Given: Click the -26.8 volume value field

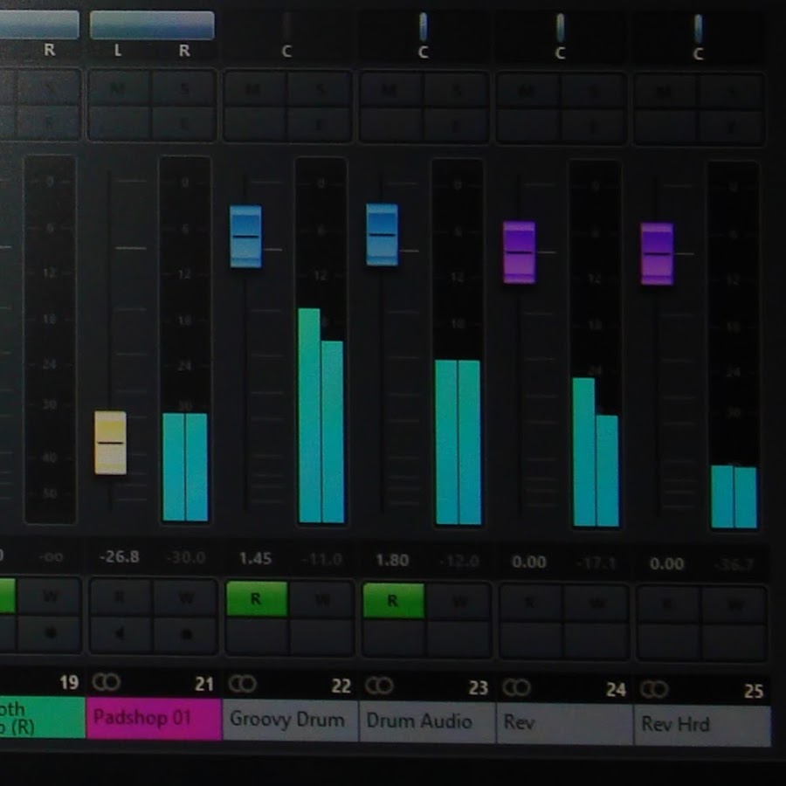Looking at the screenshot, I should (120, 556).
